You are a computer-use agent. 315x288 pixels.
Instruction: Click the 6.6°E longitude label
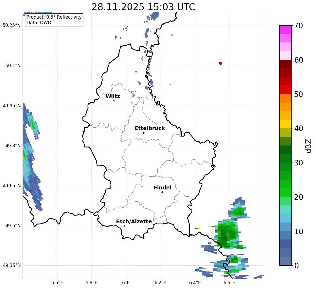click(x=229, y=283)
